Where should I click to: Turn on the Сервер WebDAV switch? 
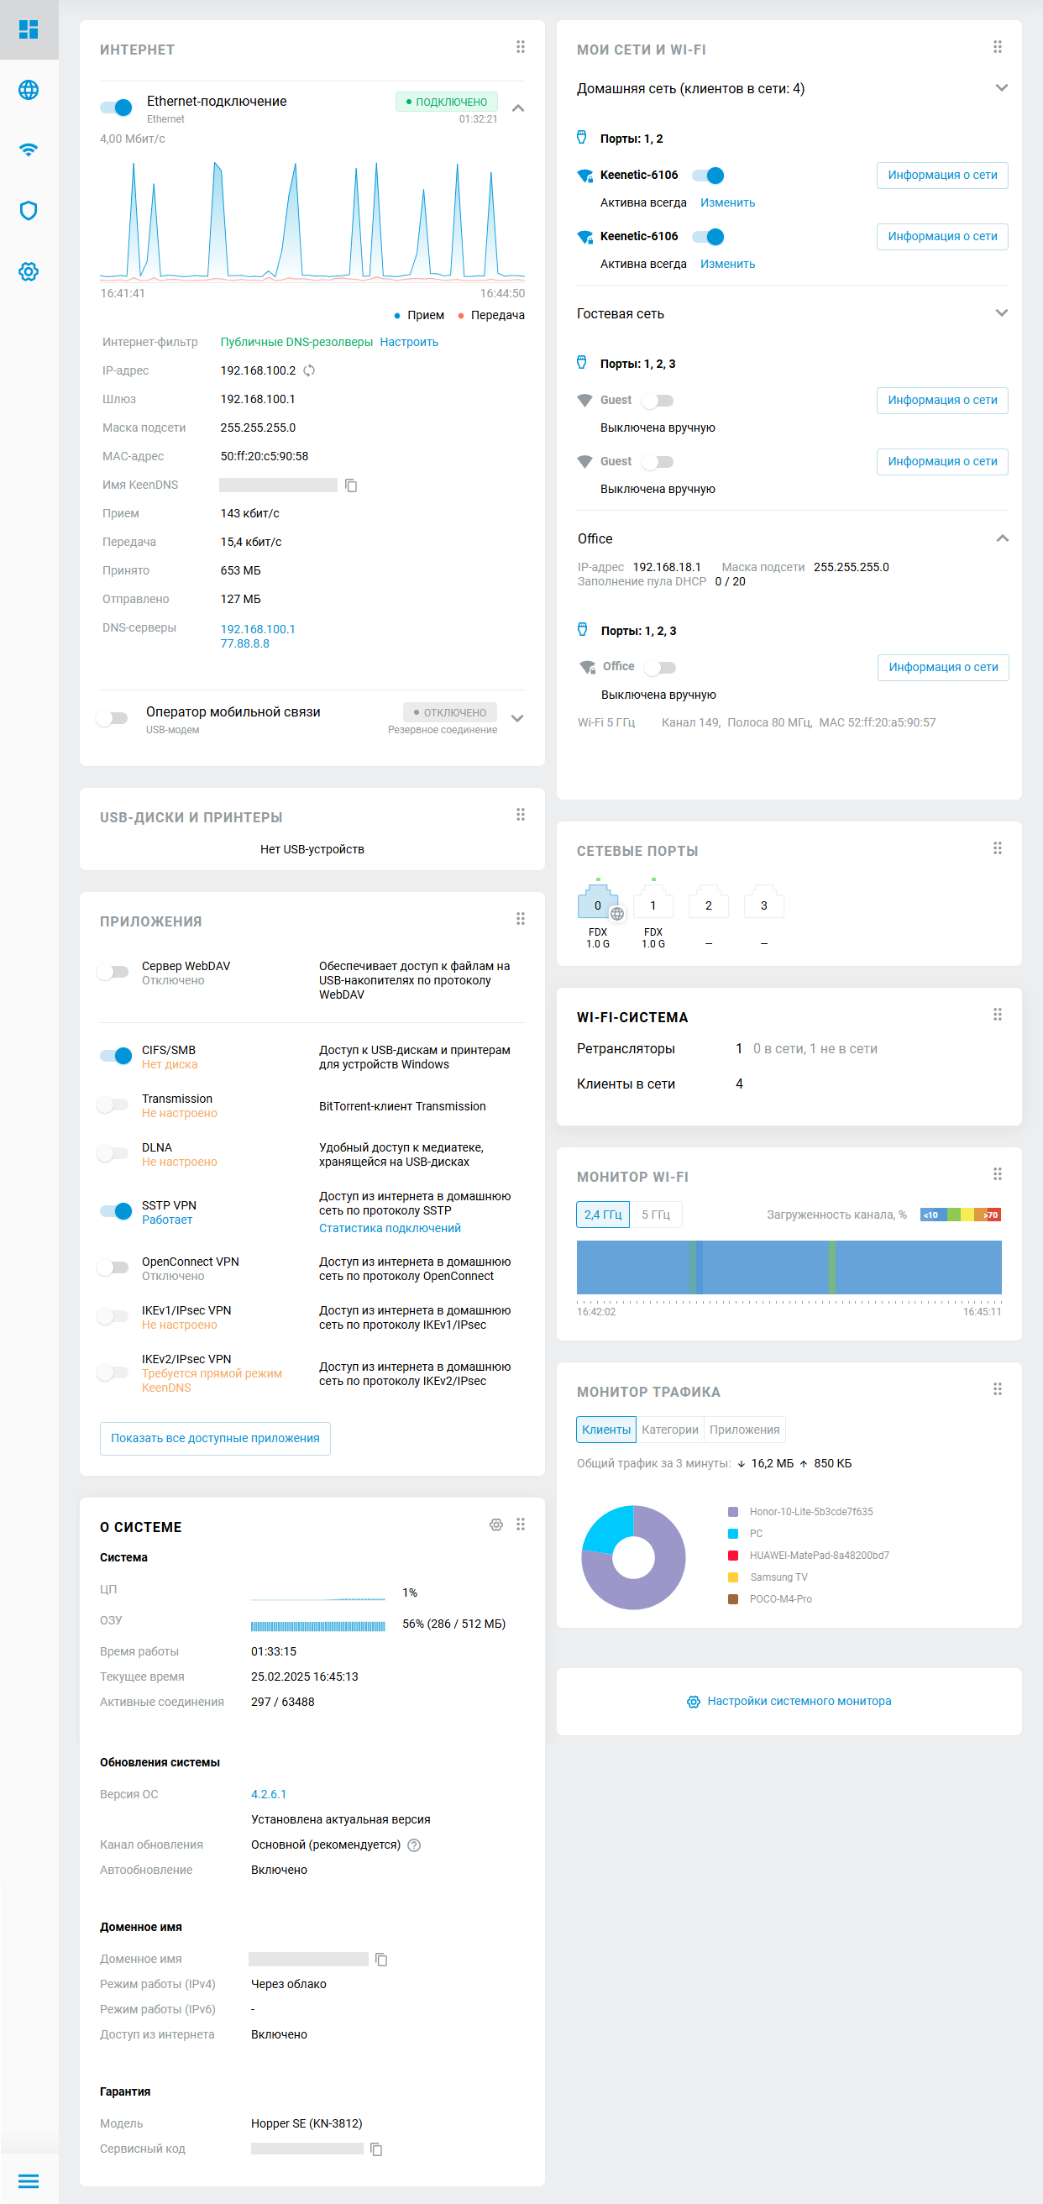click(x=113, y=972)
